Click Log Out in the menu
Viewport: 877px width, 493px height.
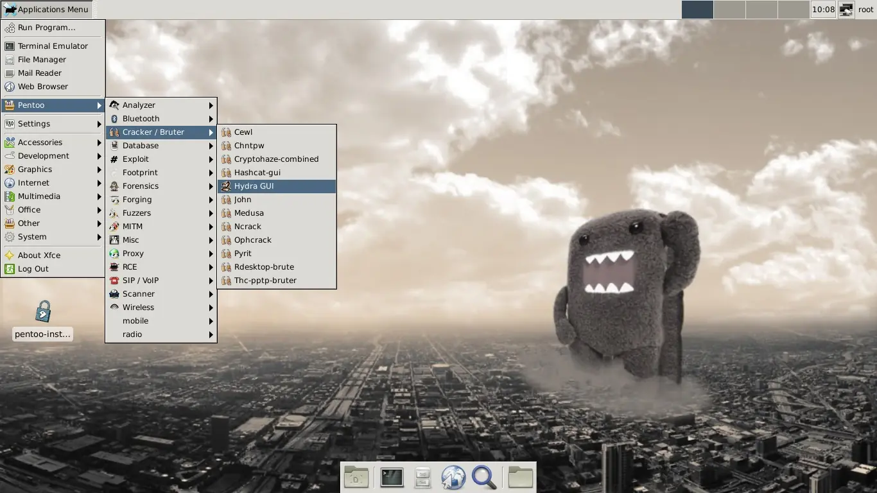click(53, 269)
